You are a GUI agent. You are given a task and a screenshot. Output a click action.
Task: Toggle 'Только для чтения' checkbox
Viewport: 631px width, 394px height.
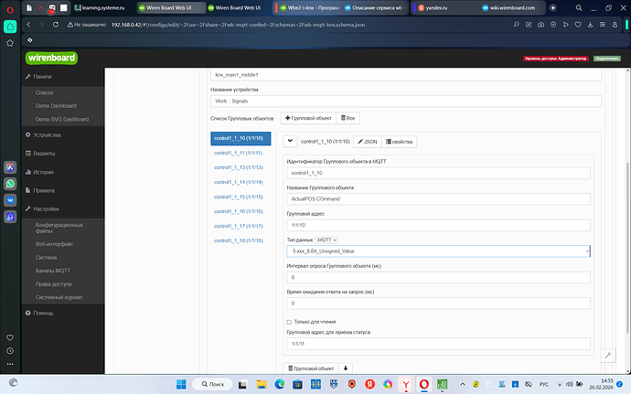tap(289, 322)
